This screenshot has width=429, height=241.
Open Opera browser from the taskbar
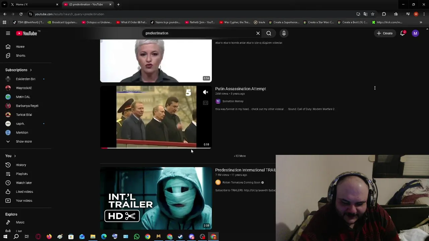[38, 237]
